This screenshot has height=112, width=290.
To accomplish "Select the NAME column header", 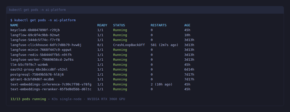I will (14, 25).
